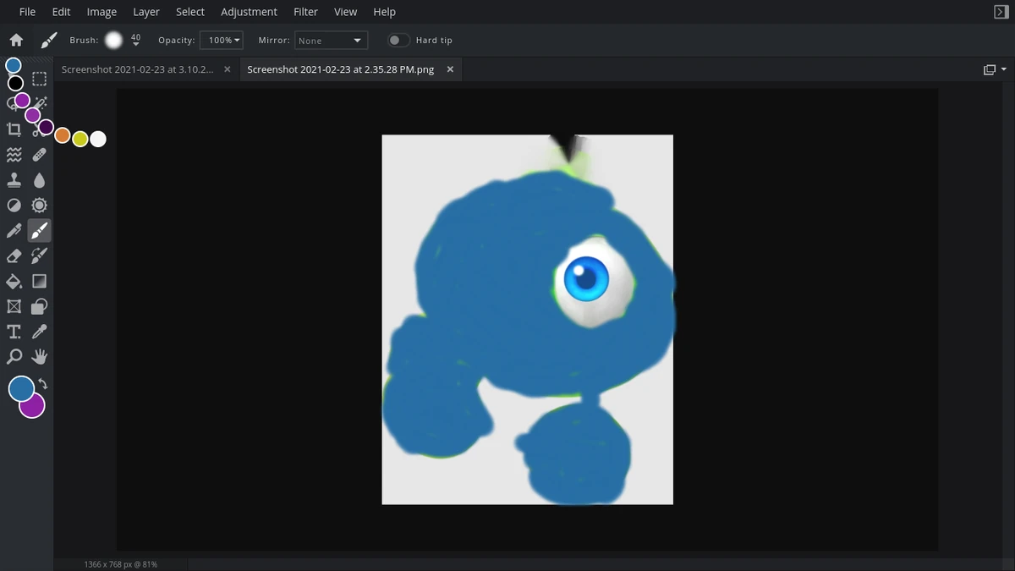Grab the Hand tool
Image resolution: width=1015 pixels, height=571 pixels.
(39, 356)
